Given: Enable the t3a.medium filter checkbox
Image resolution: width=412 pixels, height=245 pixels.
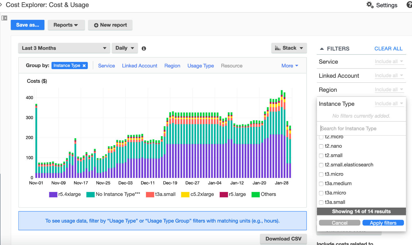Looking at the screenshot, I should (x=321, y=184).
